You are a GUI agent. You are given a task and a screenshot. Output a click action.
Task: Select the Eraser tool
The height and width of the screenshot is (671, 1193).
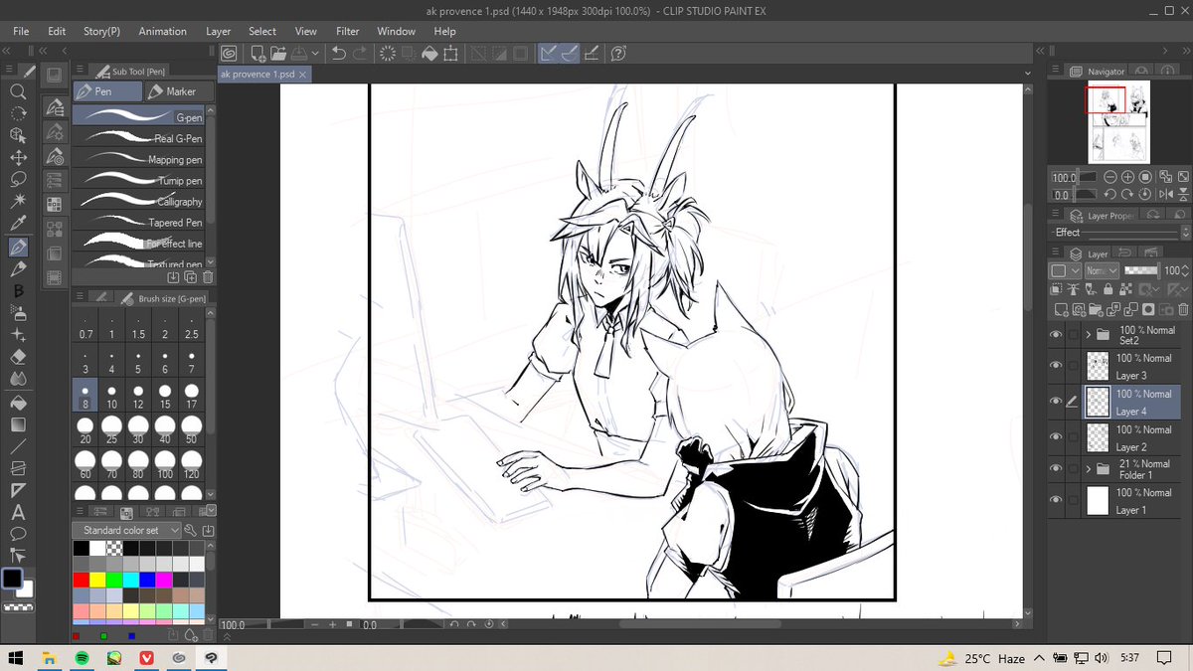tap(18, 358)
